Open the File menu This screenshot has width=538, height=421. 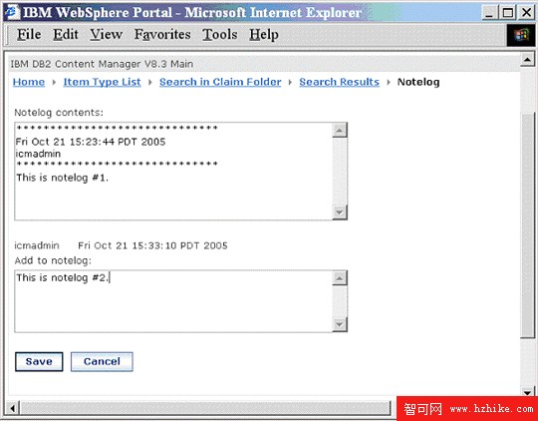(x=29, y=34)
